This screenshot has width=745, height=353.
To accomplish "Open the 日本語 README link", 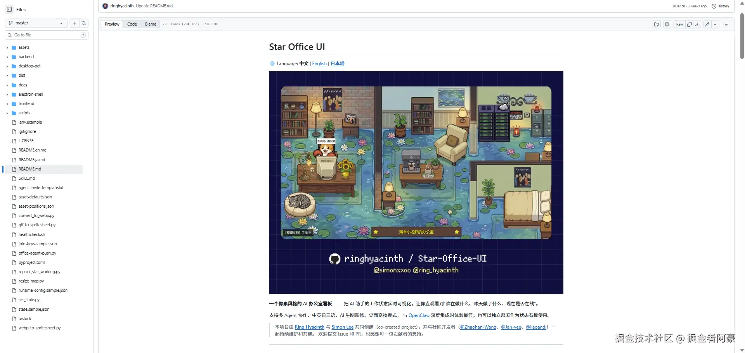I will (x=337, y=64).
